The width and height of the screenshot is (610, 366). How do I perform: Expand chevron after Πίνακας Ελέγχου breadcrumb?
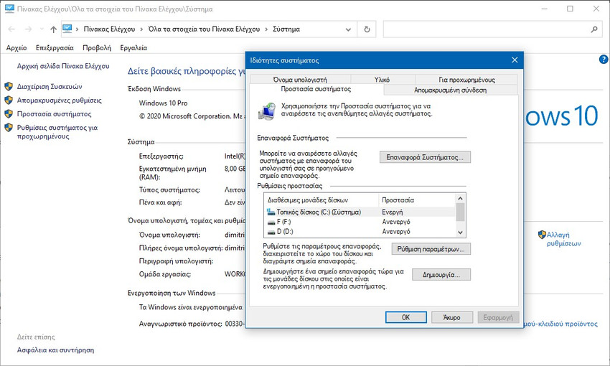[141, 29]
